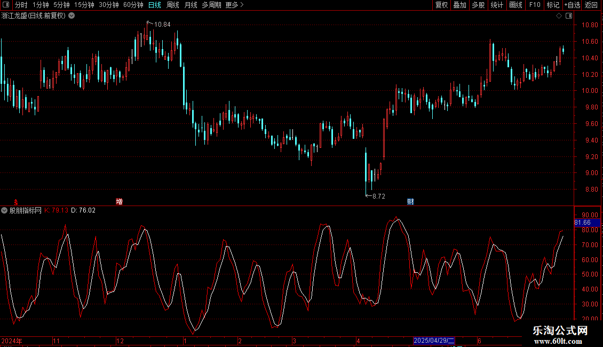Click month 6 on the time axis

[x=479, y=341]
